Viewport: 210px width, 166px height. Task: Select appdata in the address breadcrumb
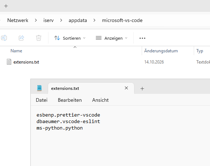click(78, 21)
